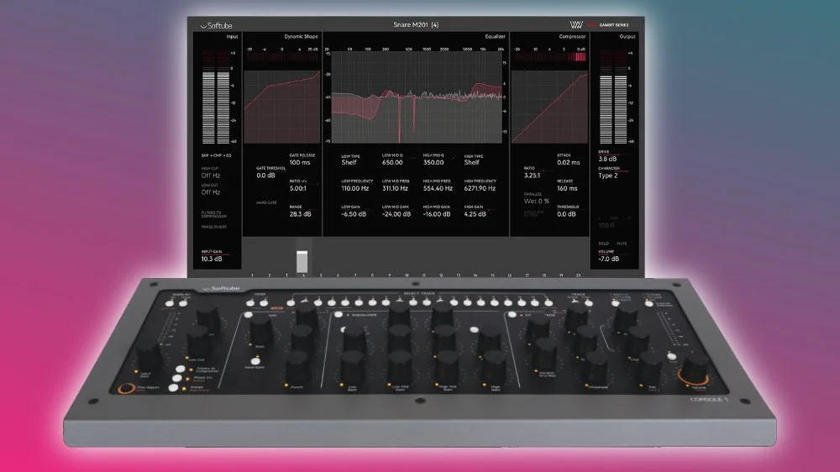Click the Weiss W logo beside Gambit Series
Image resolution: width=840 pixels, height=472 pixels.
pyautogui.click(x=576, y=24)
